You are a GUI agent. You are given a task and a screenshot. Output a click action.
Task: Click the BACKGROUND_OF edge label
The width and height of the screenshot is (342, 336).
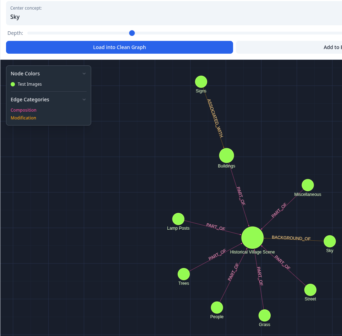[291, 238]
